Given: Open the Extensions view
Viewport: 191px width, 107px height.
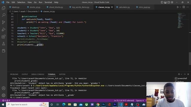Looking at the screenshot, I should 4,37.
